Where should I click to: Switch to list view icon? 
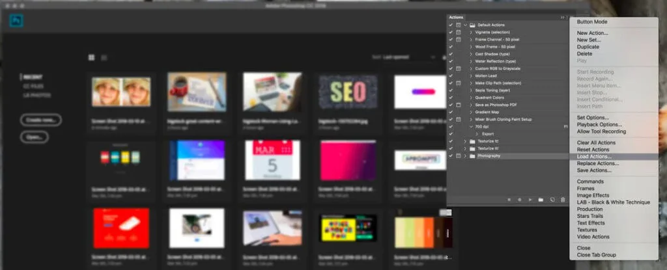point(104,57)
